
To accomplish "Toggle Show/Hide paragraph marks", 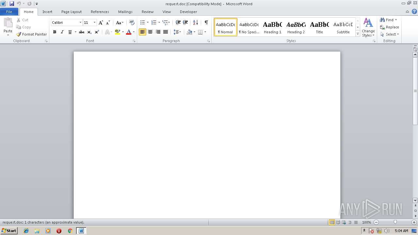I will (206, 23).
